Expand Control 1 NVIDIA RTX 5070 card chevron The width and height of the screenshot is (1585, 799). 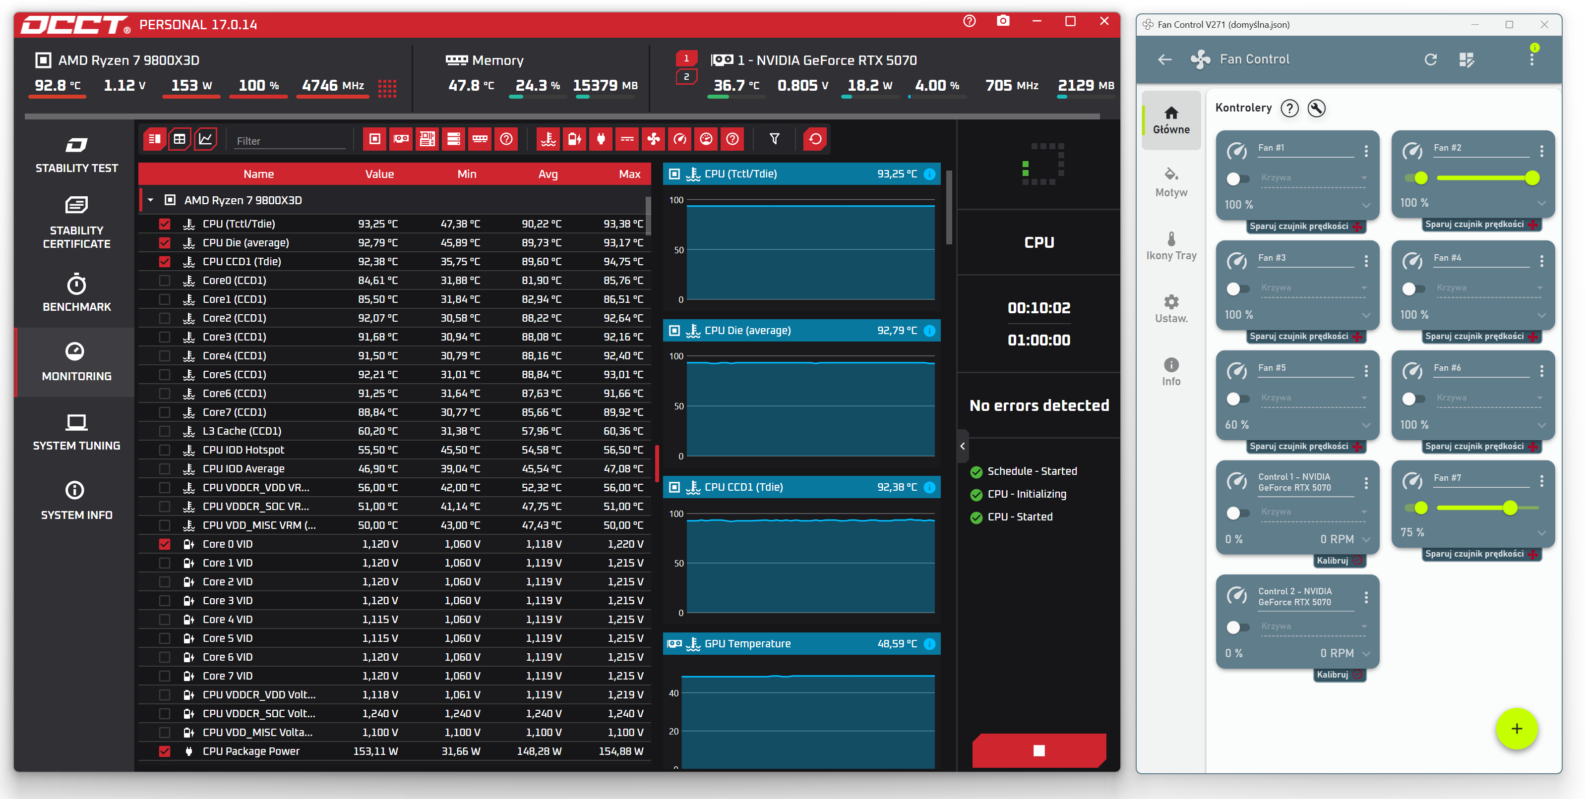click(x=1366, y=540)
